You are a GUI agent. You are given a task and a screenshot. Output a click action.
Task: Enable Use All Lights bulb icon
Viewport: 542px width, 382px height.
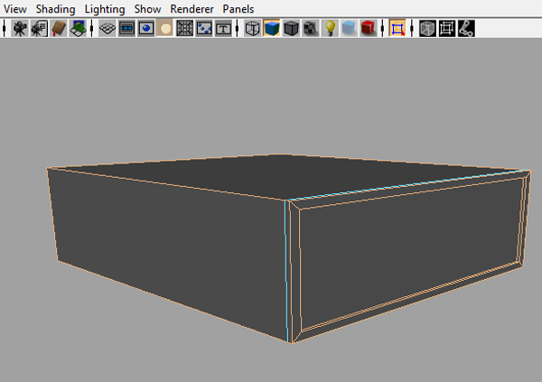click(330, 28)
